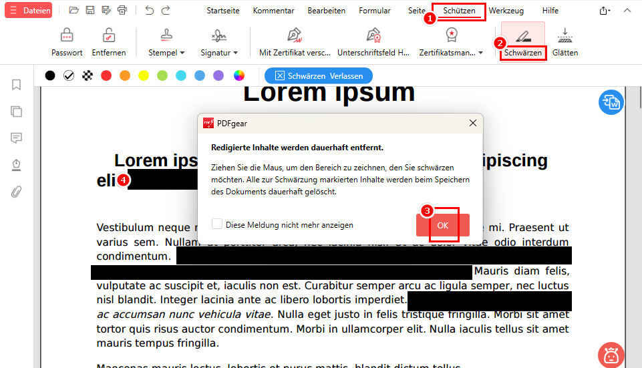Select the Schützen tab
Image resolution: width=642 pixels, height=368 pixels.
pyautogui.click(x=459, y=11)
